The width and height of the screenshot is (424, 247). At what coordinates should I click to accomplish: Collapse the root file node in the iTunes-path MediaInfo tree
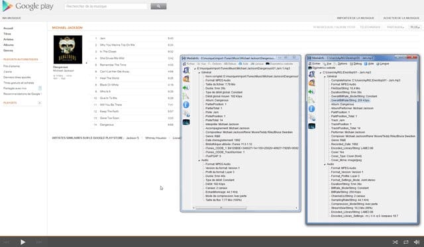195,69
